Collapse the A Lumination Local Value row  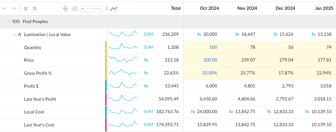(x=15, y=35)
